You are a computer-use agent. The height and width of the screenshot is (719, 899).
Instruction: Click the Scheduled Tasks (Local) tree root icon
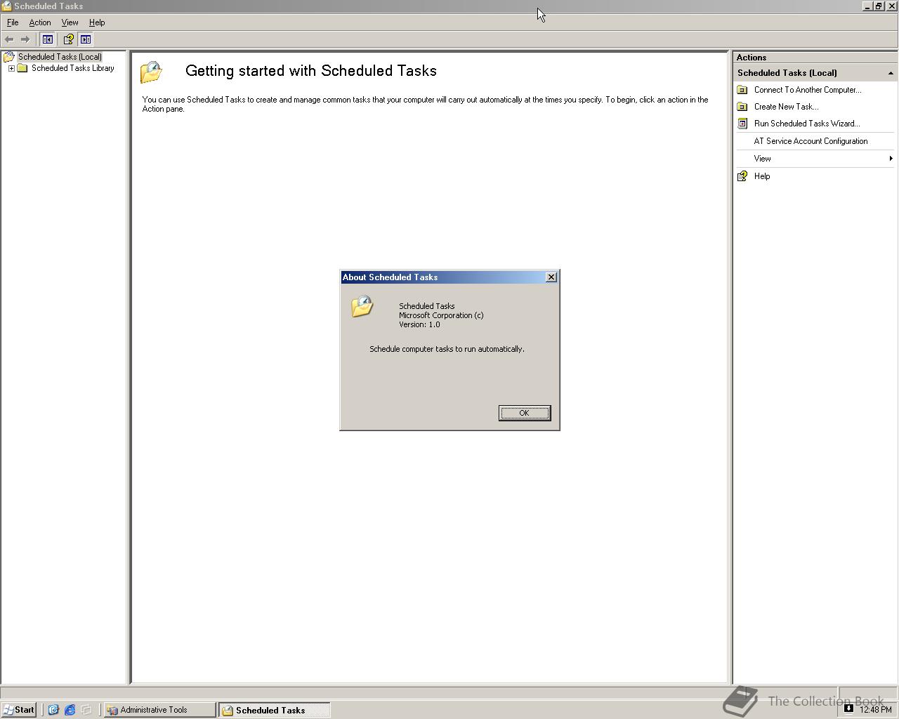point(9,57)
